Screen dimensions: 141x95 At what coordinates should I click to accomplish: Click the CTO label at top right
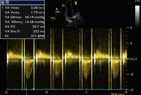[137, 1]
